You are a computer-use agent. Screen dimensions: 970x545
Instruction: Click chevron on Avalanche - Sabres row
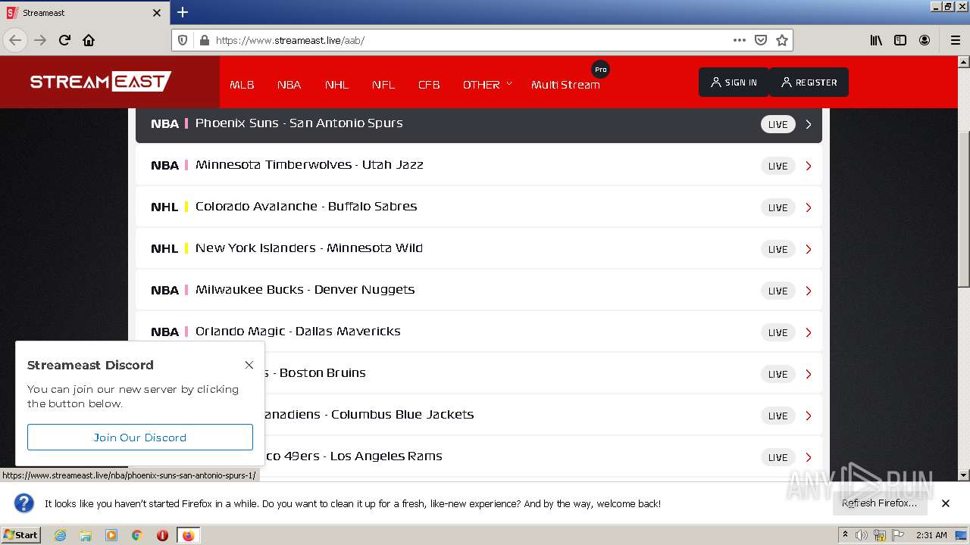[x=809, y=207]
